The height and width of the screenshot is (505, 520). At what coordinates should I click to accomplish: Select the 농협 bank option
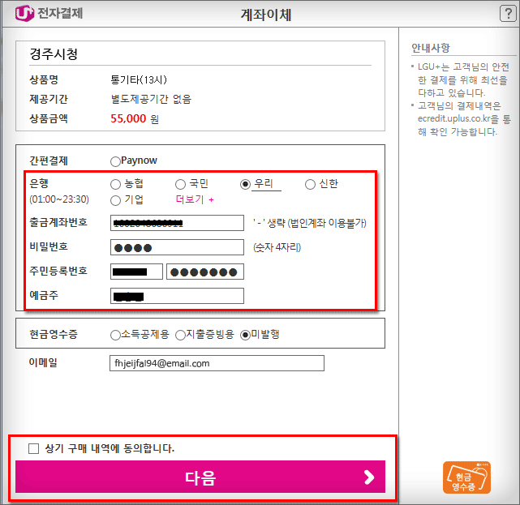pyautogui.click(x=115, y=184)
